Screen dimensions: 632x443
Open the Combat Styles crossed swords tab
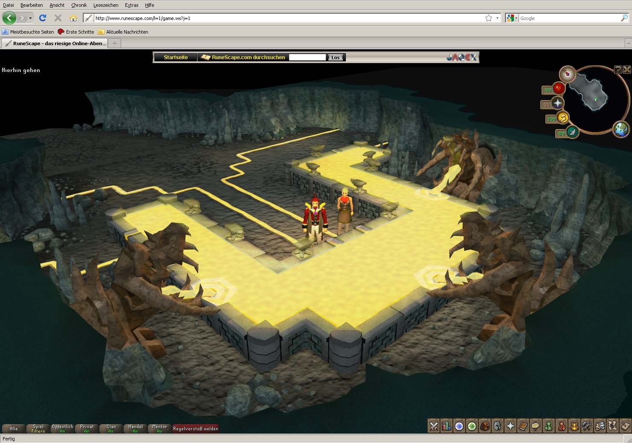tap(434, 426)
